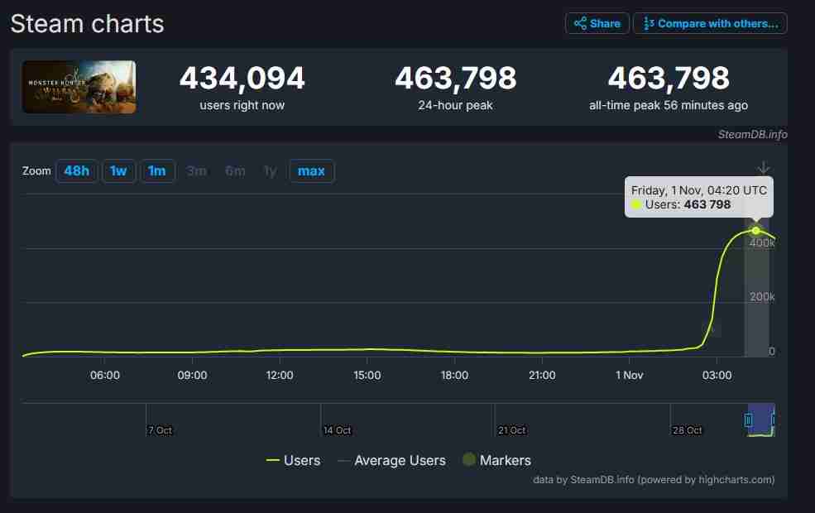815x513 pixels.
Task: Click the chart download/export icon
Action: coord(763,166)
